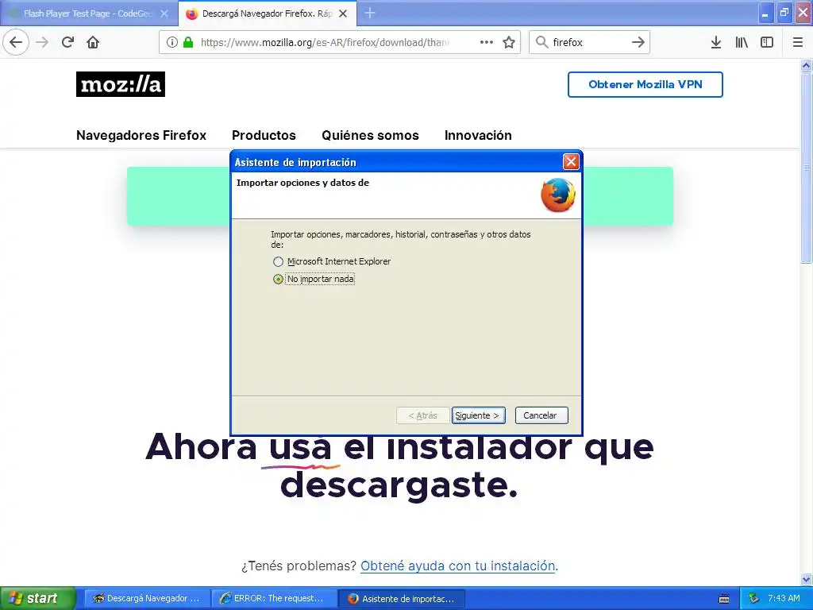Open Productos menu

click(x=264, y=135)
